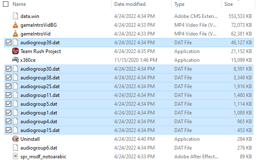Click the audiogroup5.dat file name
Screen dimensions: 279x160
click(x=39, y=104)
